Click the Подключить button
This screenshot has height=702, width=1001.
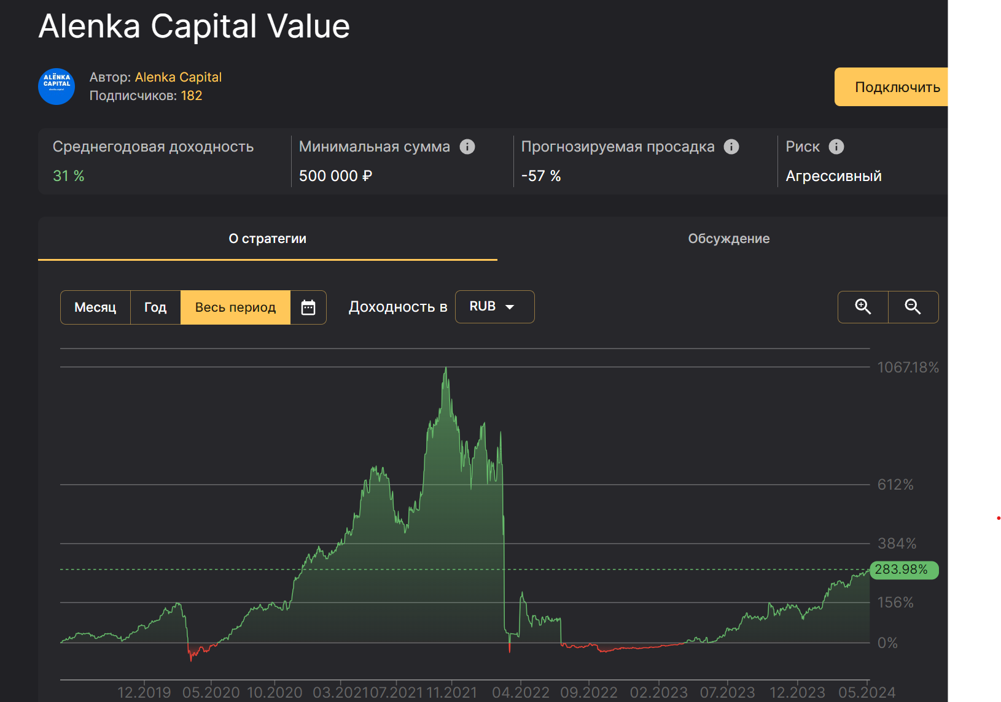click(x=892, y=87)
